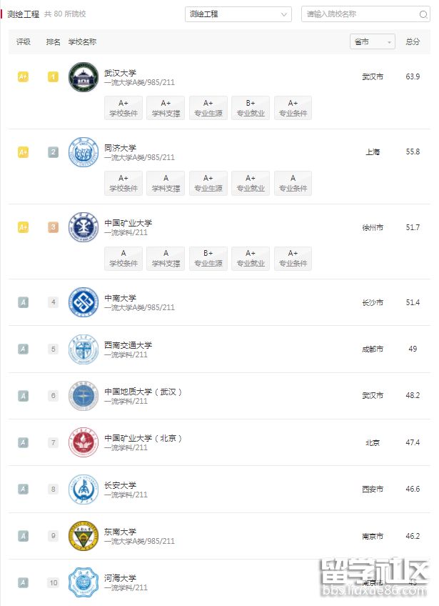The height and width of the screenshot is (606, 439).
Task: Click the 中南大学 logo
Action: (84, 302)
